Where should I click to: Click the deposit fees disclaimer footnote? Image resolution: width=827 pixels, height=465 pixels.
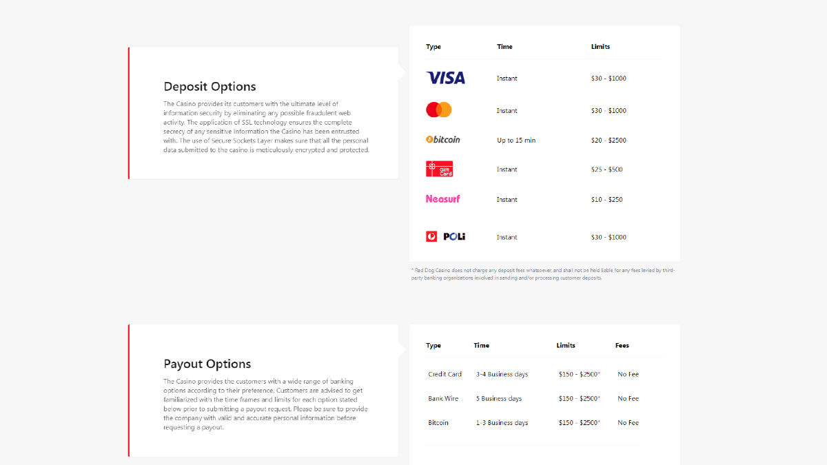point(543,274)
